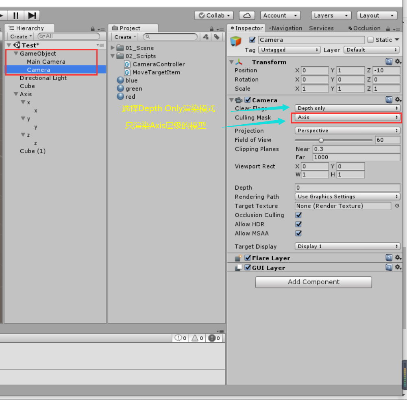Open the Collab dropdown
This screenshot has height=400, width=407.
click(x=214, y=15)
